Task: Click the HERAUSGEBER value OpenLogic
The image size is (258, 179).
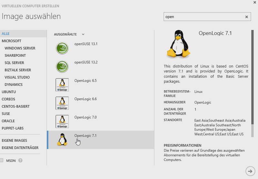Action: (203, 103)
